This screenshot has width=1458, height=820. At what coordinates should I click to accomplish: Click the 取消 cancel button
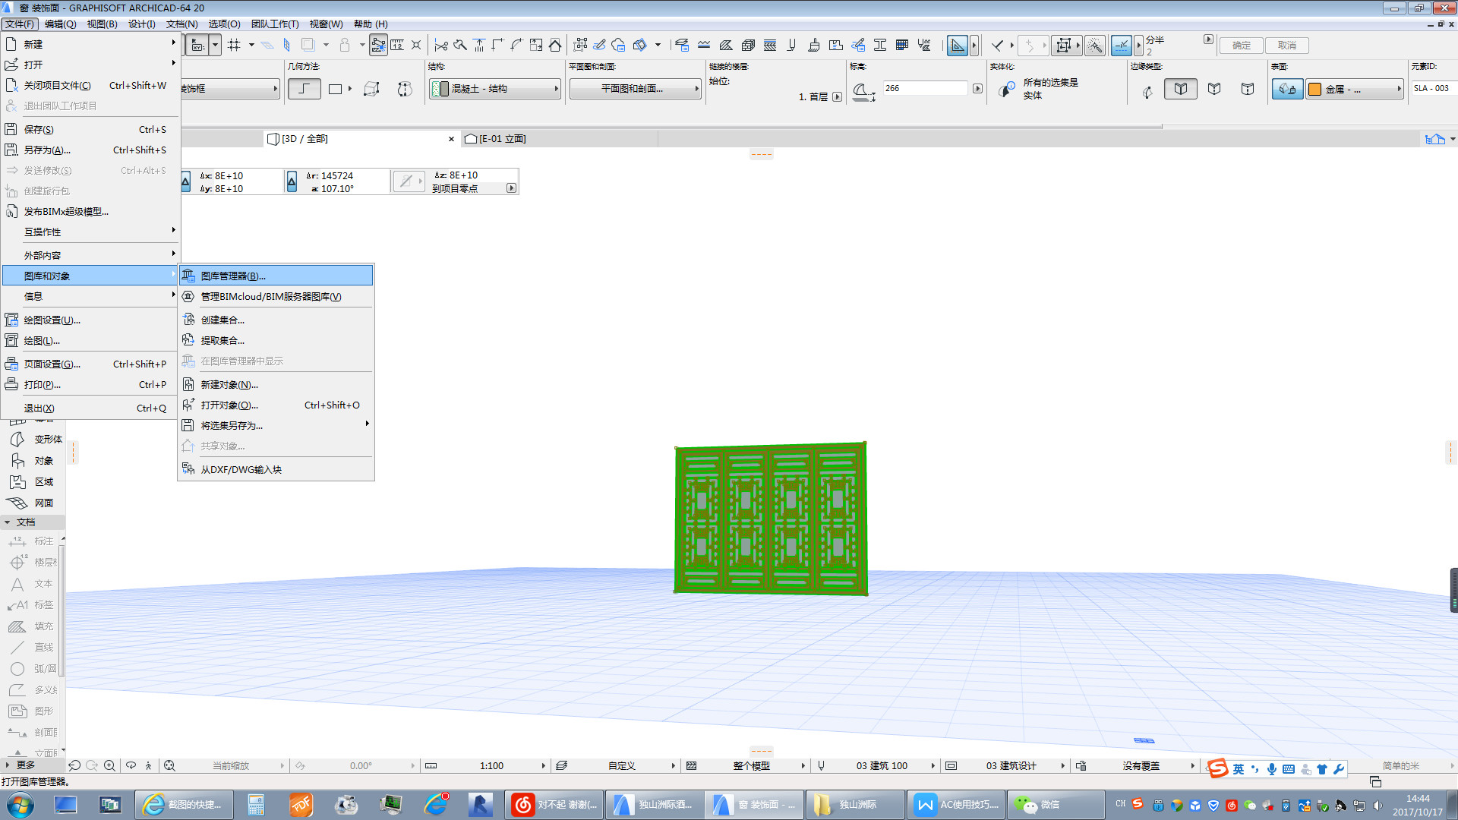tap(1287, 46)
